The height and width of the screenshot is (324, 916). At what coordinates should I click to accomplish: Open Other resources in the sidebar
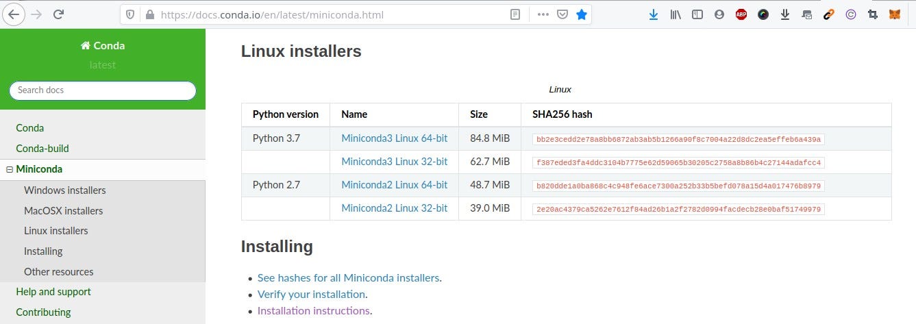point(59,272)
